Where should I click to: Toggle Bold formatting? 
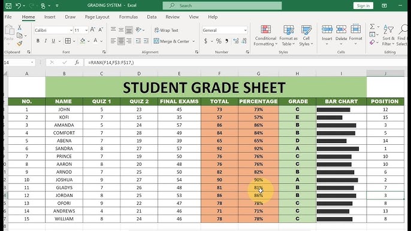point(38,41)
